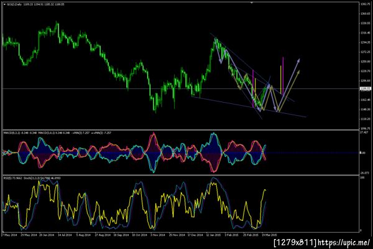Click the 1162.40 price axis label

click(365, 100)
